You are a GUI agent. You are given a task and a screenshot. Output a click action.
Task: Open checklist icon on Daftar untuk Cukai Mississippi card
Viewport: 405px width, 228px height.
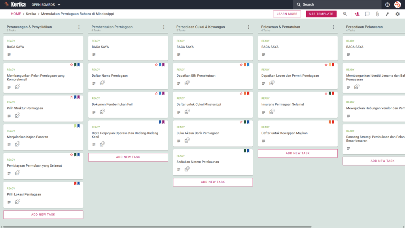(x=187, y=112)
